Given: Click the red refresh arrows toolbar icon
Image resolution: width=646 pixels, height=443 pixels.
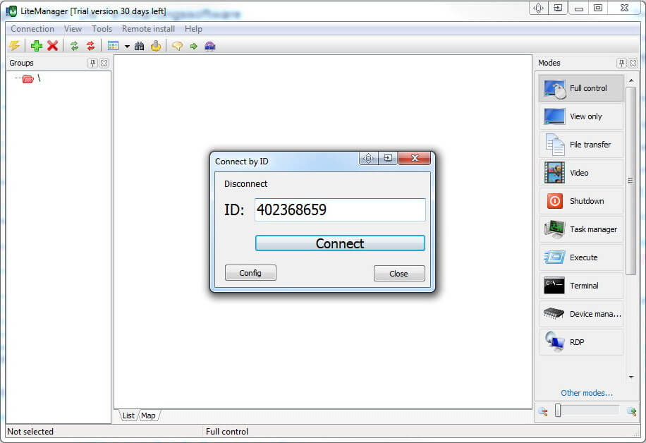Looking at the screenshot, I should pyautogui.click(x=91, y=46).
